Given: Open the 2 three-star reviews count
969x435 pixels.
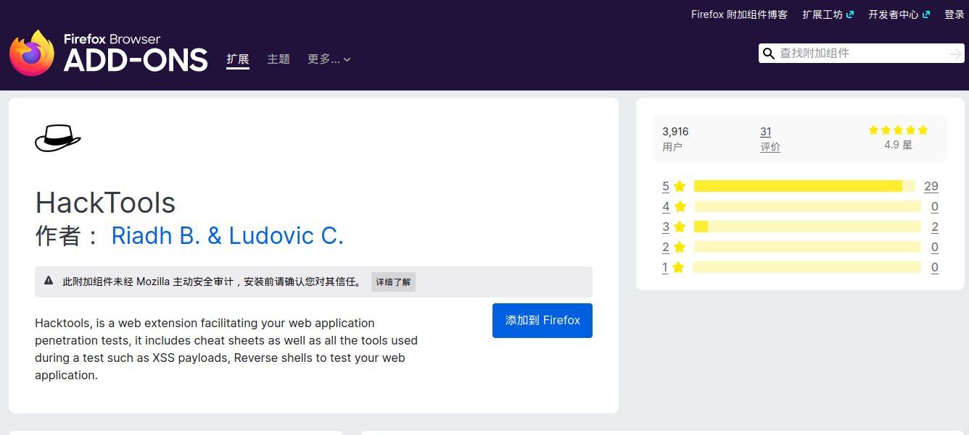Looking at the screenshot, I should click(x=935, y=227).
